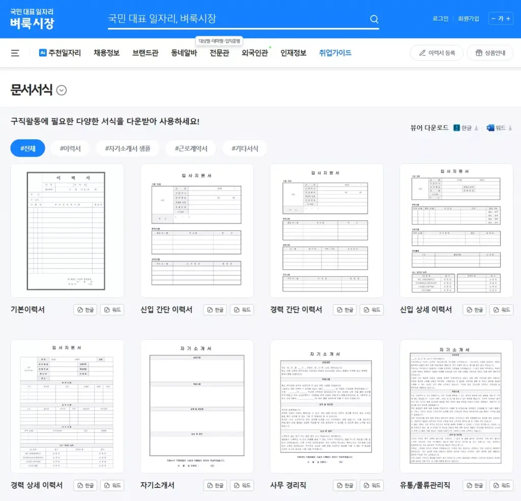Select the #근로계약서 filter chip
This screenshot has height=501, width=521.
pos(190,148)
